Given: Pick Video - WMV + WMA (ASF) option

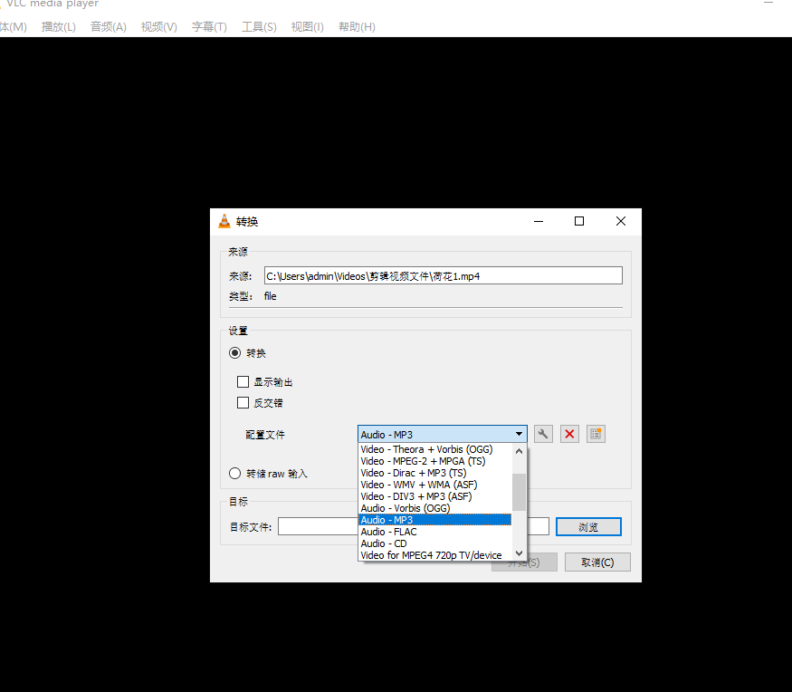Looking at the screenshot, I should [x=434, y=485].
